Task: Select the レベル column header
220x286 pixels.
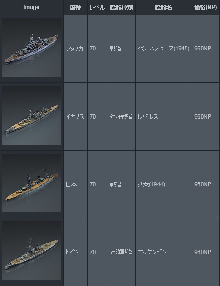Action: [97, 7]
